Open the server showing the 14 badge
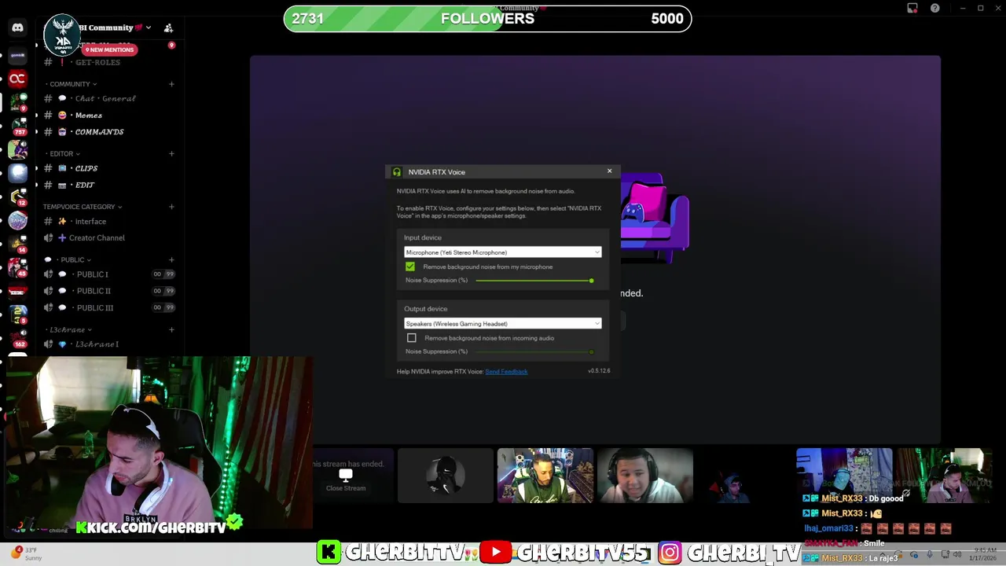This screenshot has height=566, width=1006. [x=17, y=243]
